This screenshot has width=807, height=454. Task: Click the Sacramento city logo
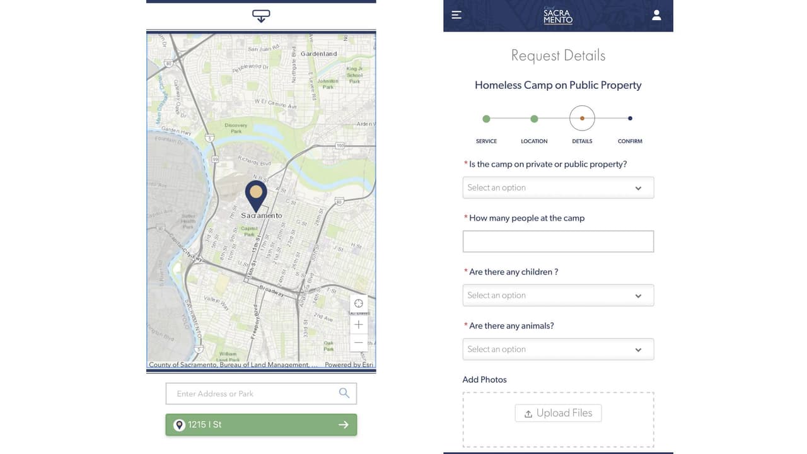click(557, 15)
